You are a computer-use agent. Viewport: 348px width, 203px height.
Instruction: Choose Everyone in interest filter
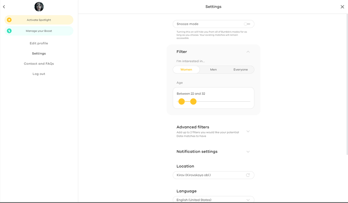coord(240,69)
